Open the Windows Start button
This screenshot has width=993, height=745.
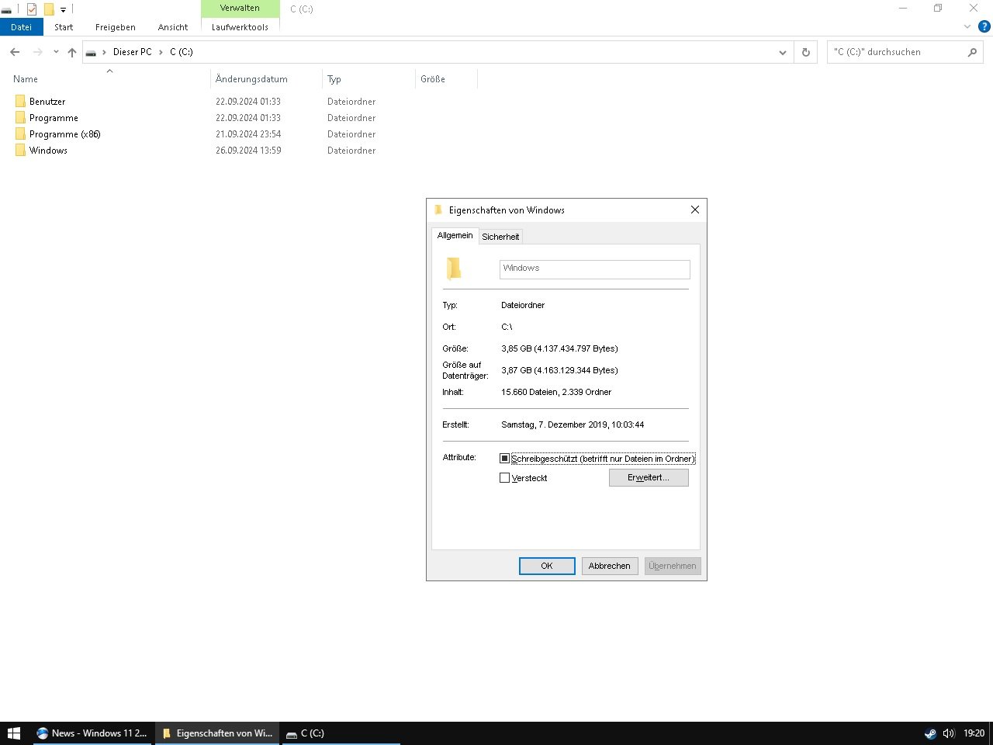pos(13,733)
